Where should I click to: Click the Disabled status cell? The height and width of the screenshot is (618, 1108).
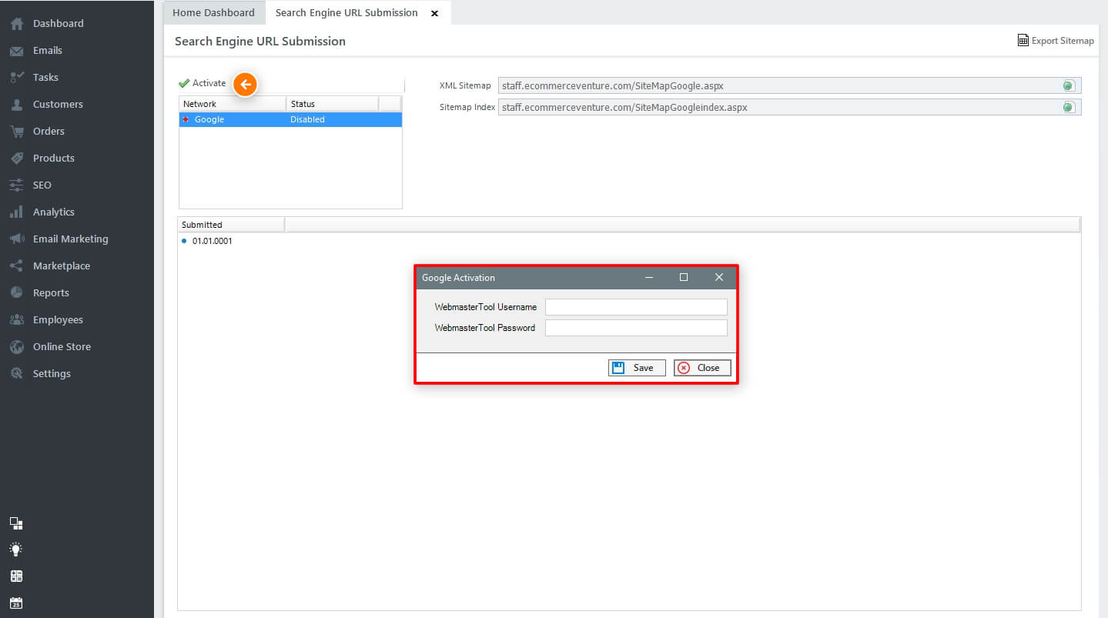pos(307,120)
